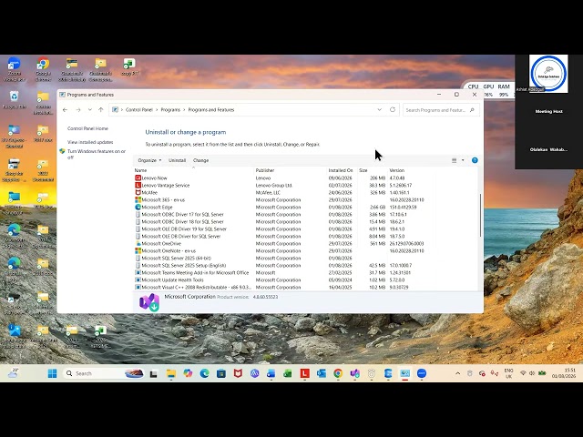Sort list by Size column header
This screenshot has width=583, height=437.
coord(373,170)
